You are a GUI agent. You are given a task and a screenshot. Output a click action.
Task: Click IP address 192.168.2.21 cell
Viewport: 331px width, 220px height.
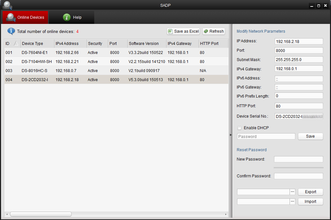pos(67,61)
